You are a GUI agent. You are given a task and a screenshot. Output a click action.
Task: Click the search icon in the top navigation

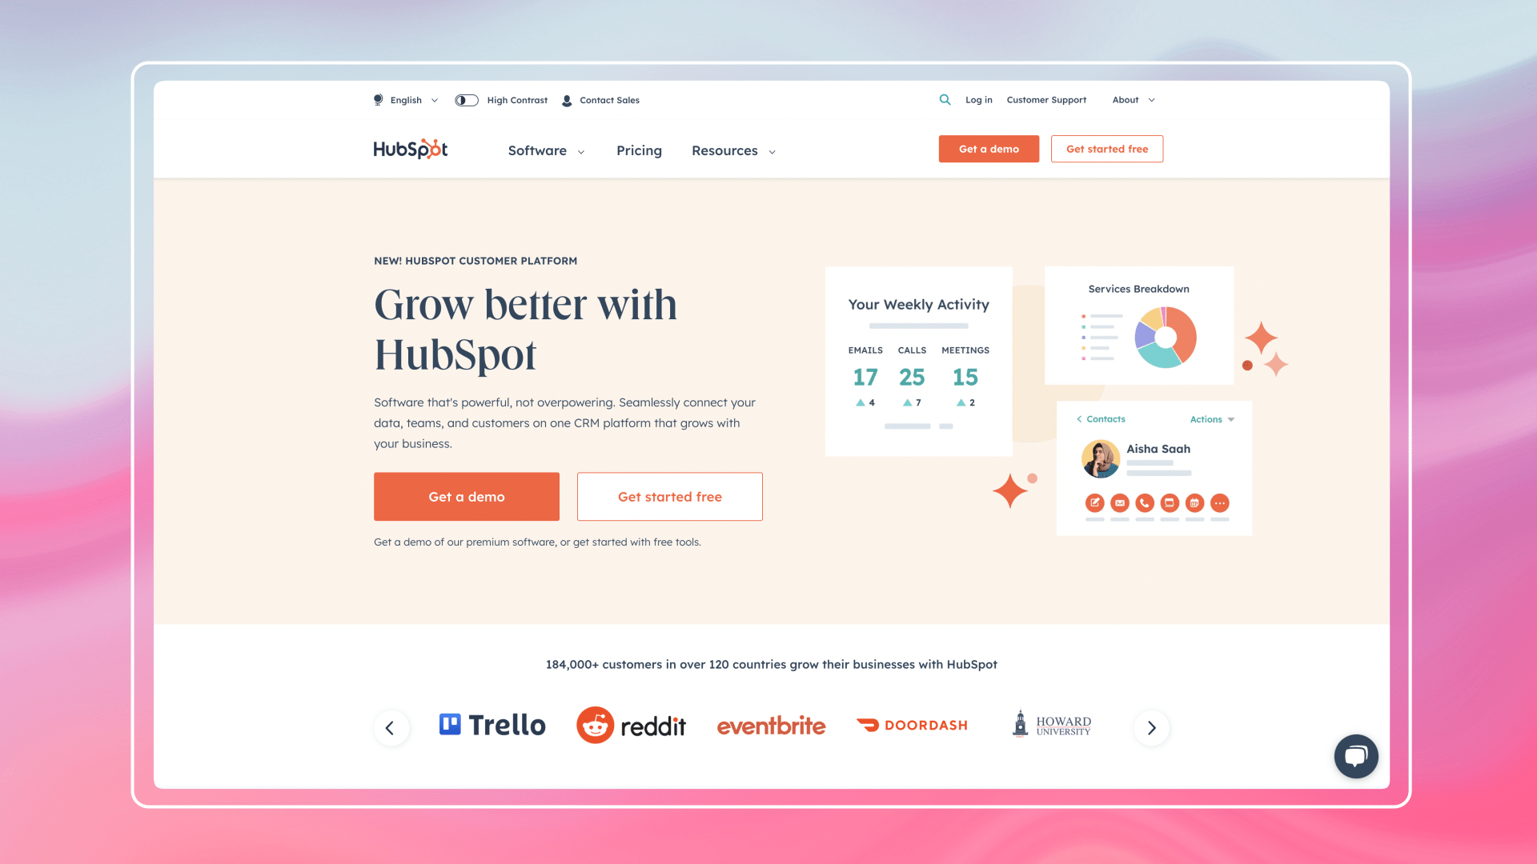click(x=944, y=99)
